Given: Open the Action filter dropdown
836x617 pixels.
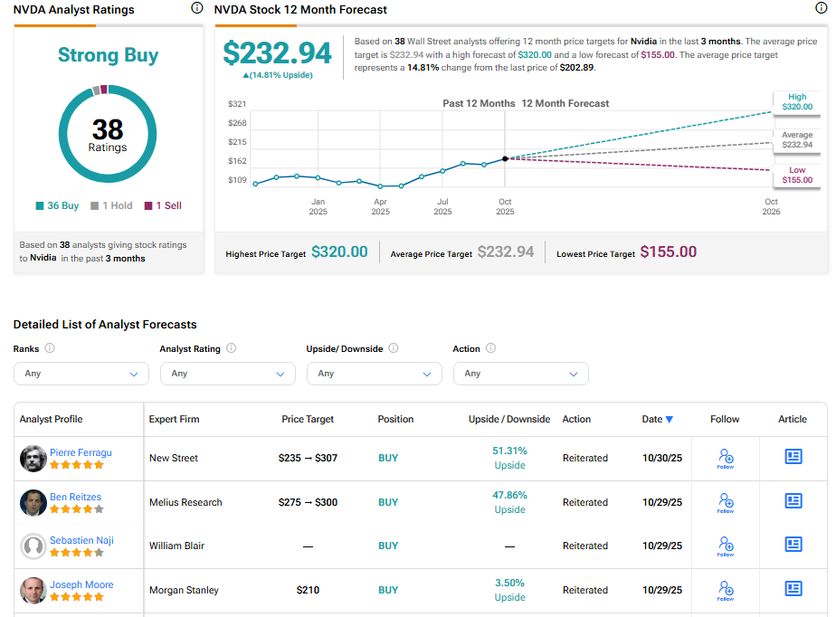Looking at the screenshot, I should (520, 374).
